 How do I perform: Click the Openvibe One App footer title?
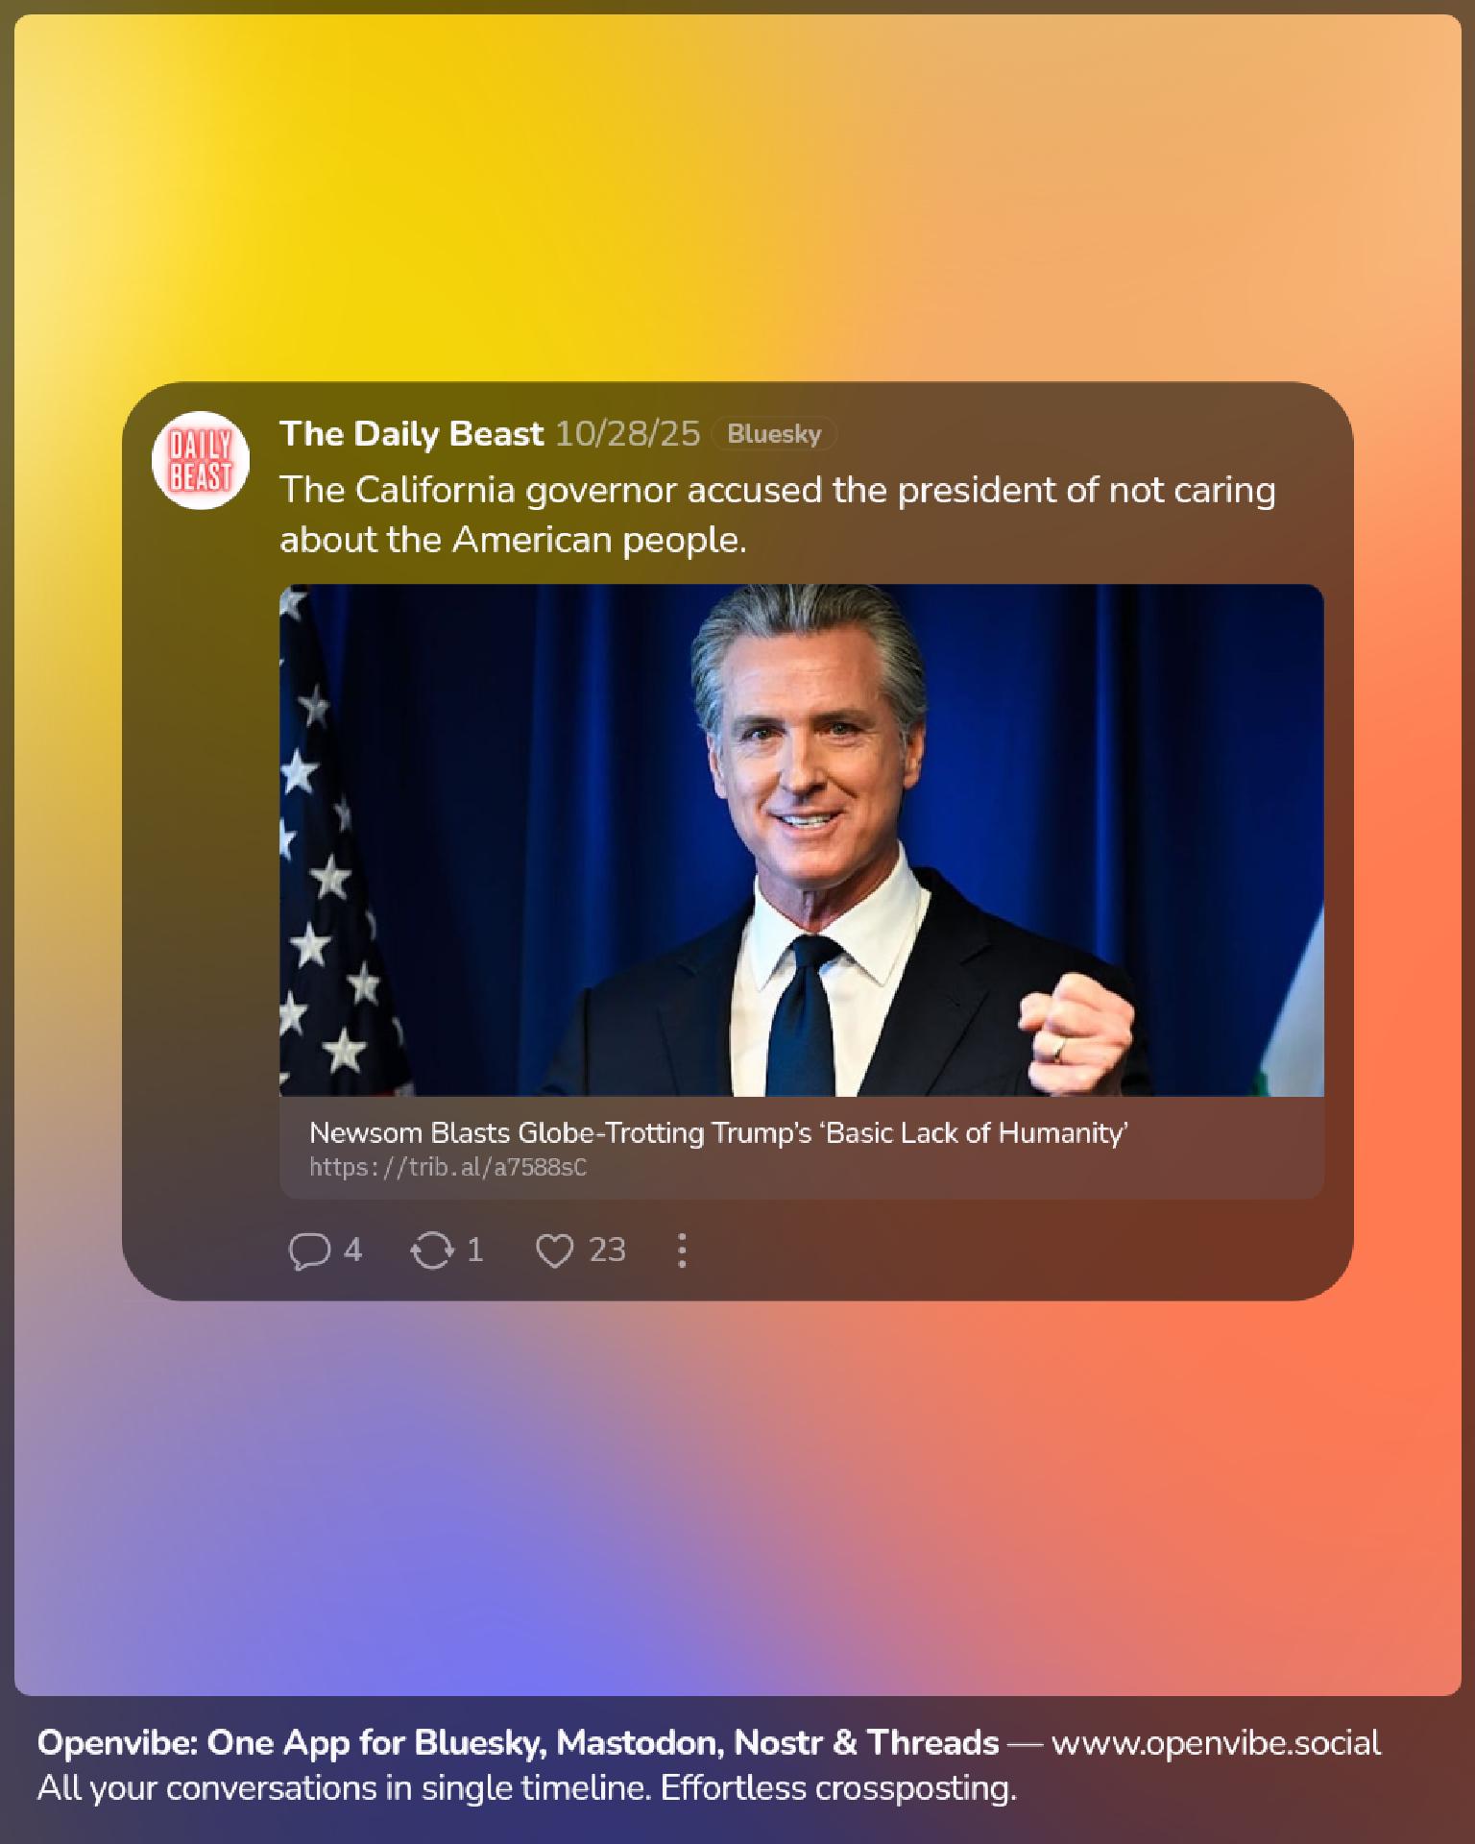point(518,1743)
